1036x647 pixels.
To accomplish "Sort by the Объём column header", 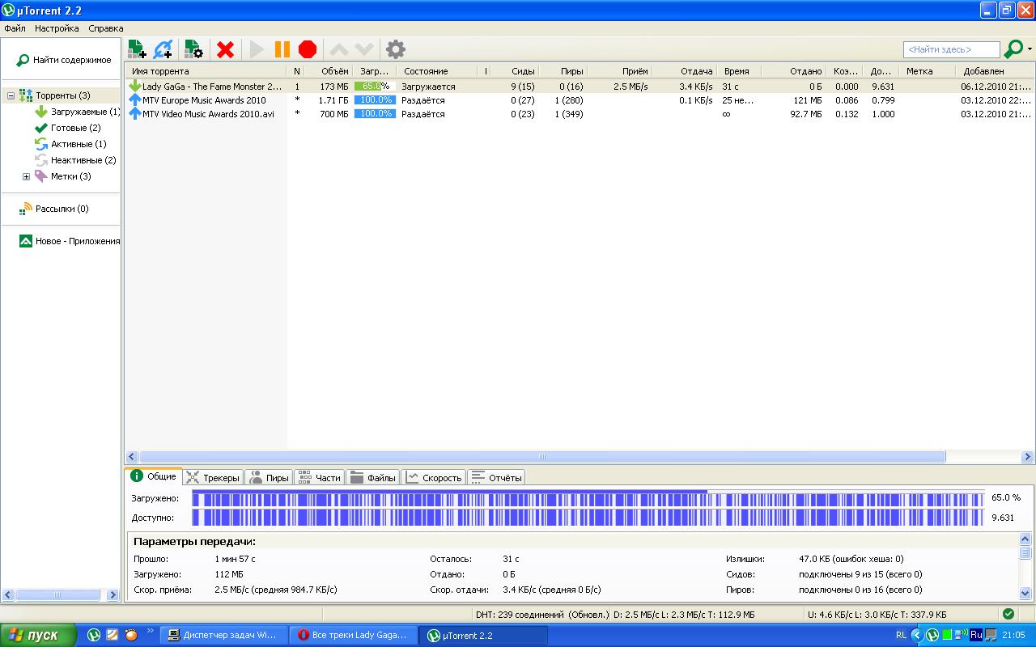I will (329, 71).
